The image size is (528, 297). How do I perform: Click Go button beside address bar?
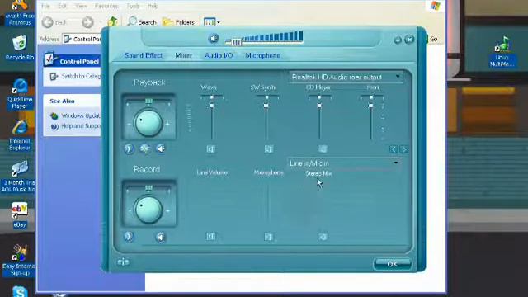[x=431, y=39]
